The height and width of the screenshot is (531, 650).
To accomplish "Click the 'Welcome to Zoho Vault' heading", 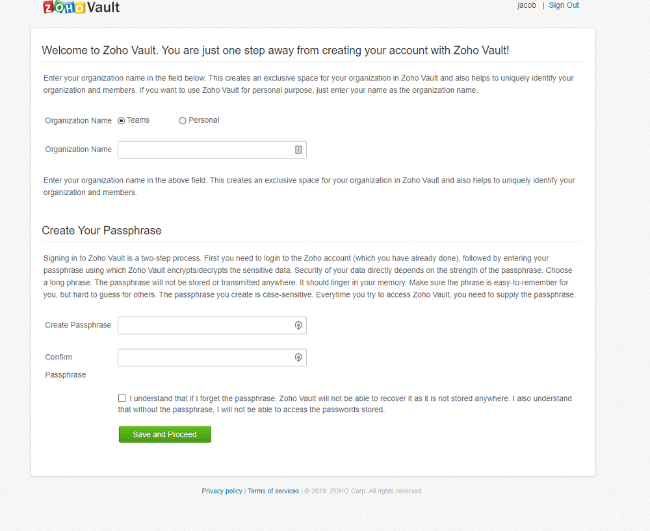I will pyautogui.click(x=275, y=50).
